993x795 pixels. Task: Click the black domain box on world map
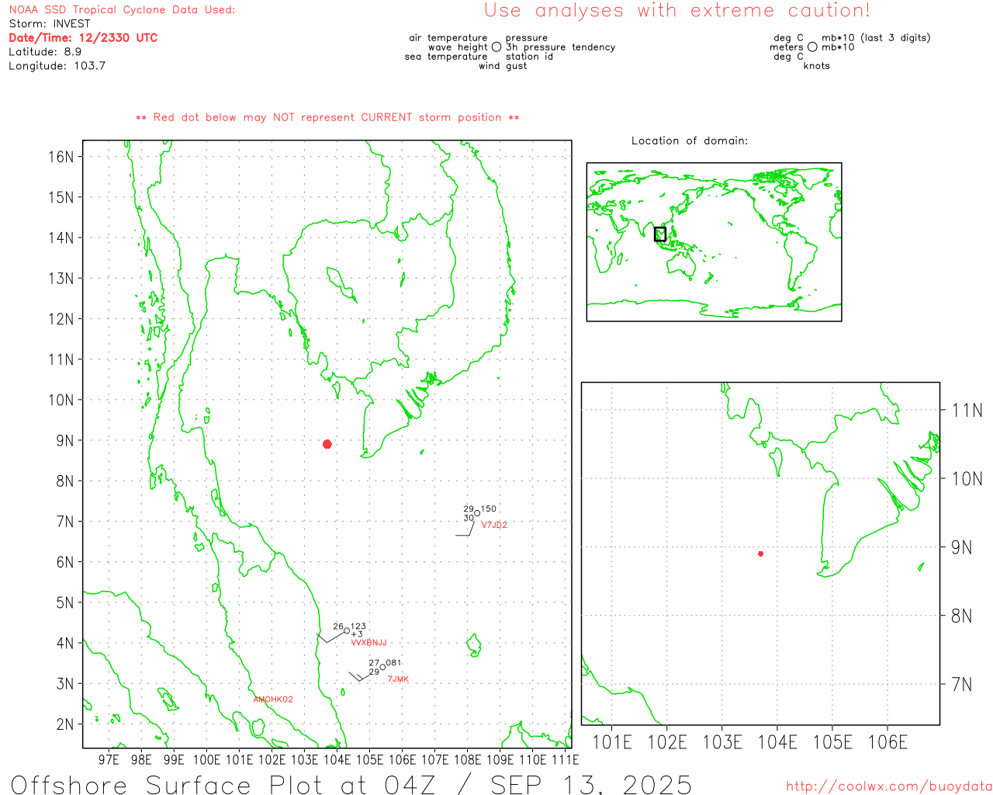point(660,234)
